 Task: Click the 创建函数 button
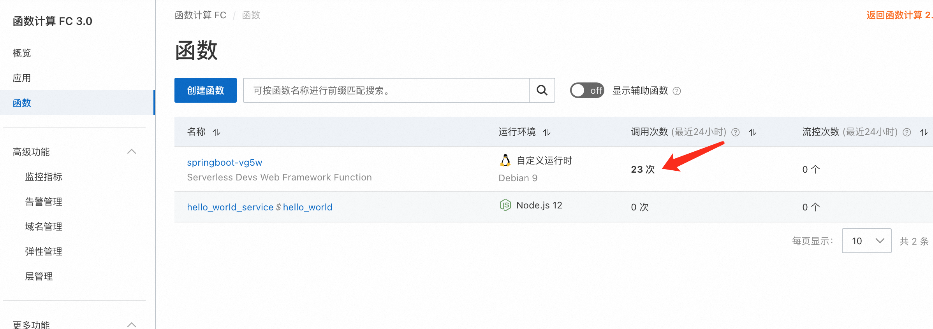pos(206,90)
